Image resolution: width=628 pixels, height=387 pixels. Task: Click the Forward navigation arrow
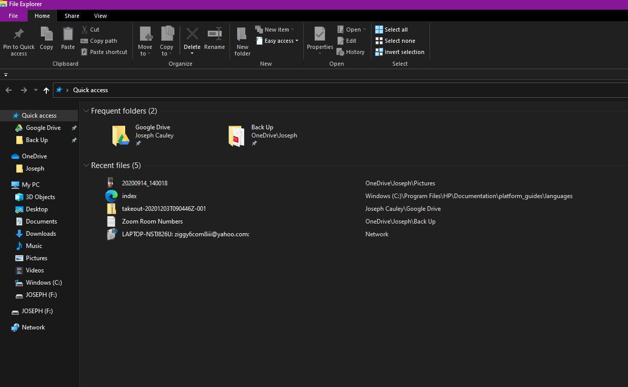tap(24, 90)
